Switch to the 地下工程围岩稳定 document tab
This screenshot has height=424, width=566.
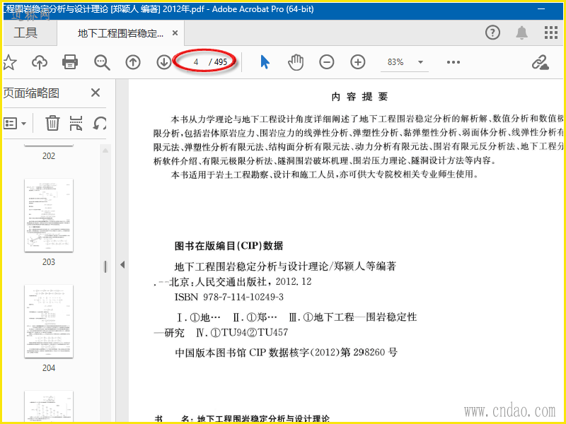[x=120, y=33]
